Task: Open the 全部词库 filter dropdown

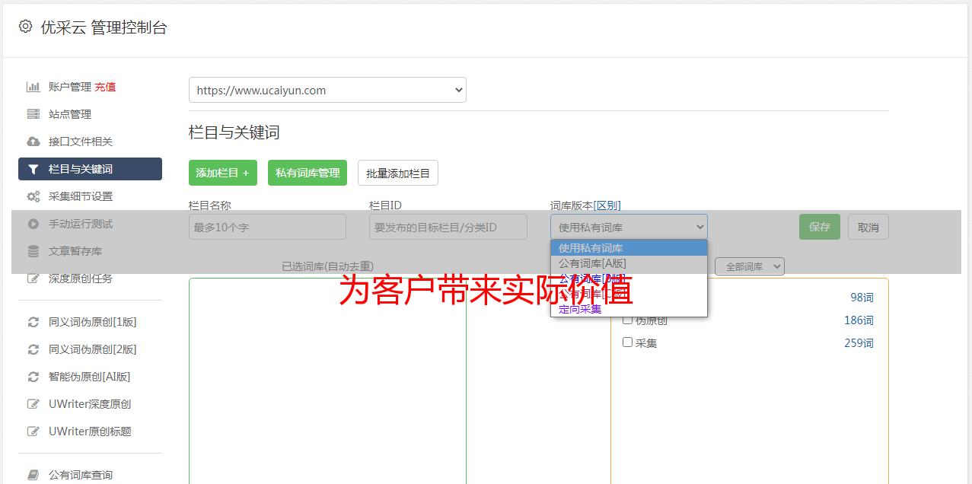Action: tap(750, 266)
